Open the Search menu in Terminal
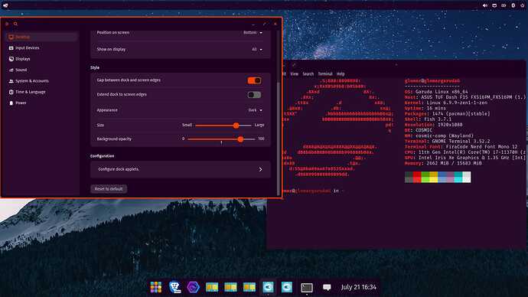528x297 pixels. [x=308, y=73]
